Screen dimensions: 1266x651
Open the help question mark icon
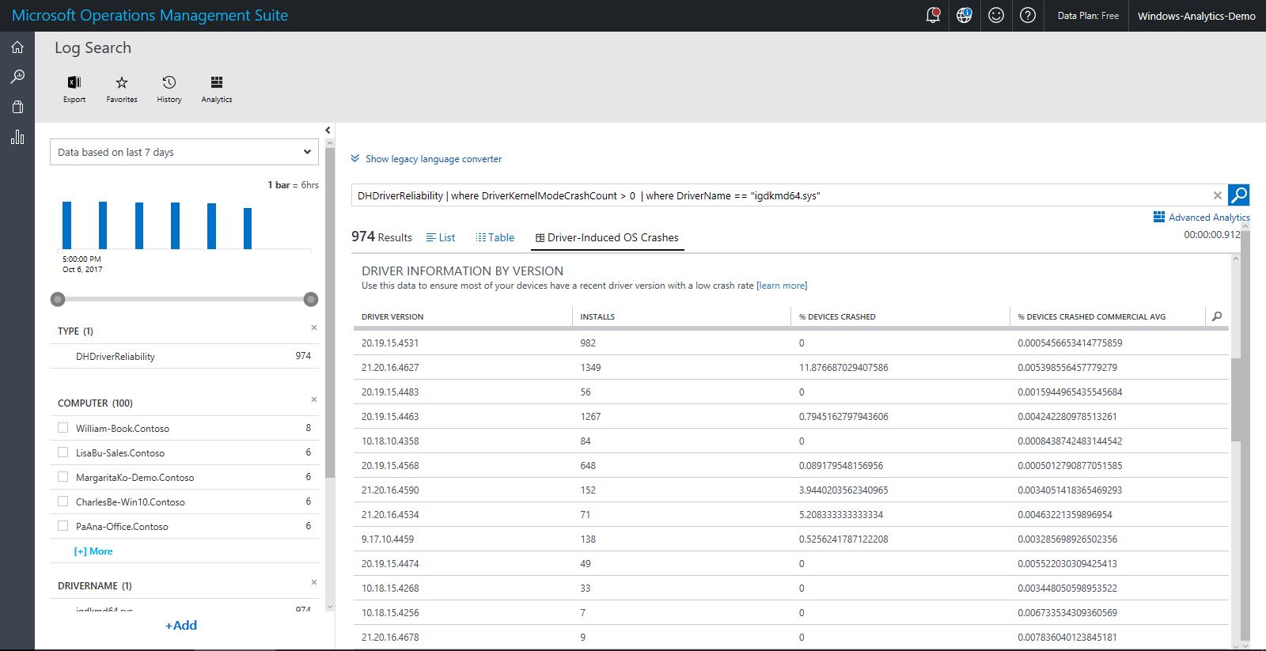(1028, 16)
